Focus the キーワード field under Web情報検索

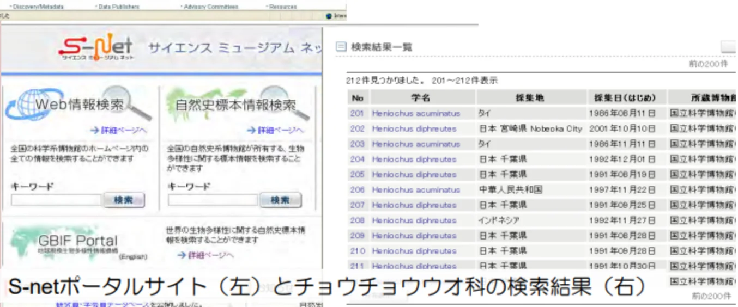[56, 200]
